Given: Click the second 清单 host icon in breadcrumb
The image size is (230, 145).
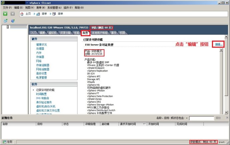Looking at the screenshot, I should pos(54,14).
